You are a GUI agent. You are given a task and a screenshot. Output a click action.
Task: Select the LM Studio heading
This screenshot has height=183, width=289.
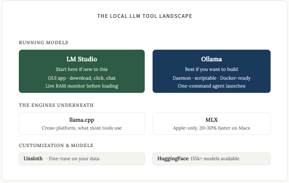coord(82,59)
